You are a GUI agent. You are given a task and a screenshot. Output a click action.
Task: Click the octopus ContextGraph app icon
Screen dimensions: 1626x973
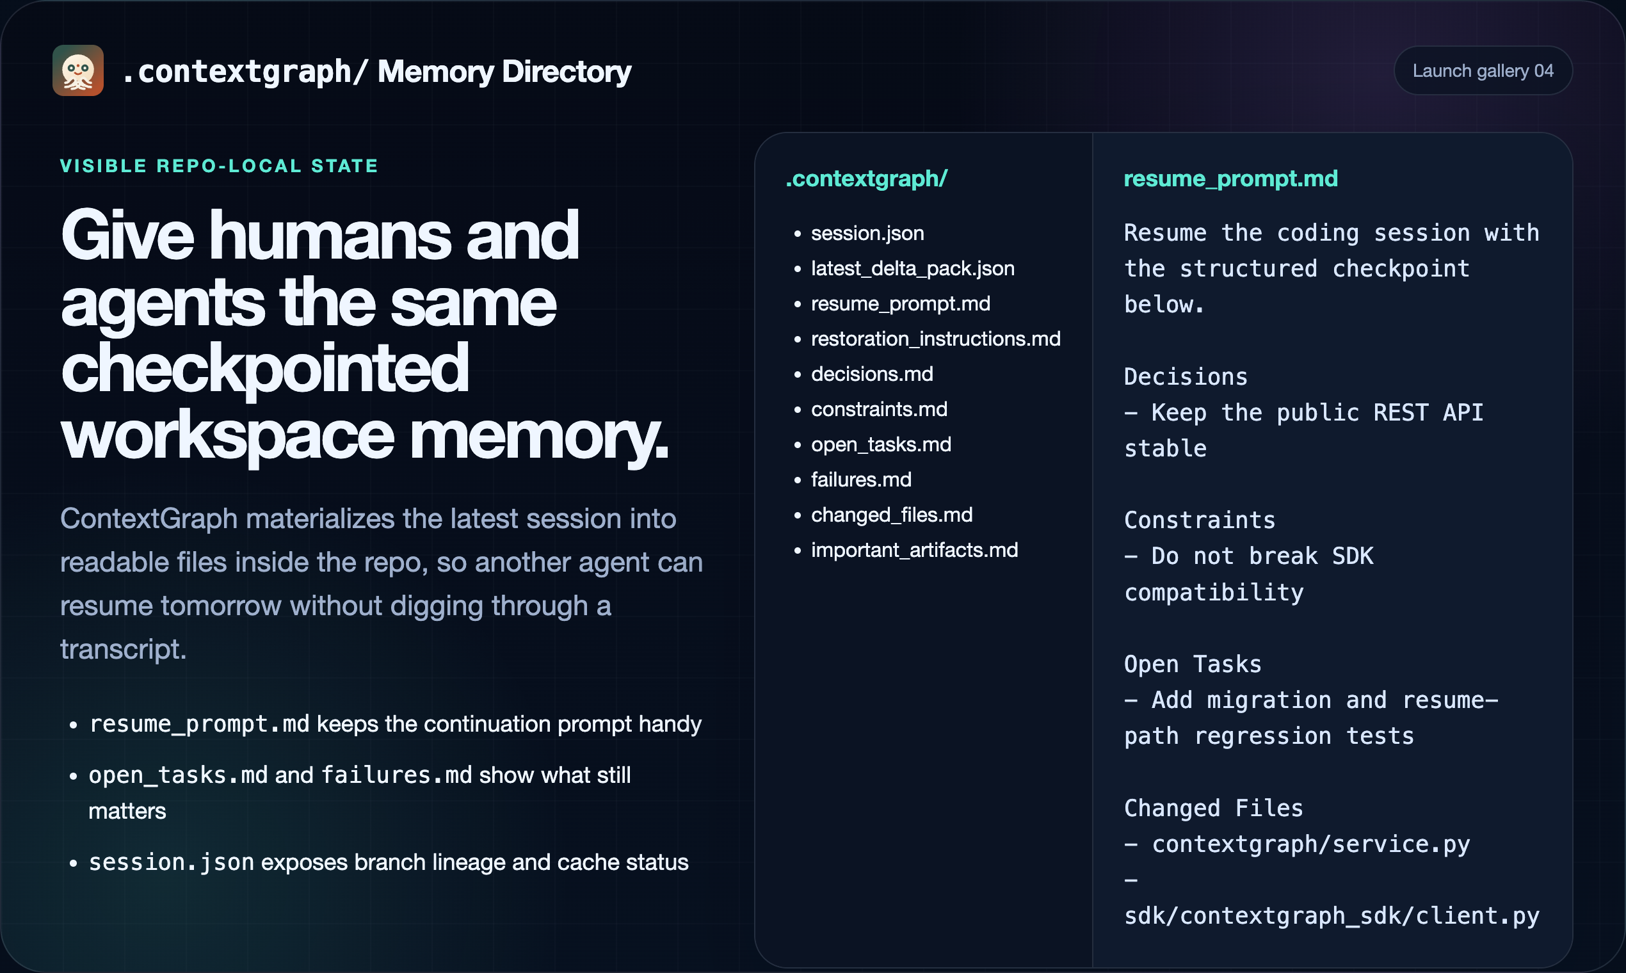[x=79, y=71]
